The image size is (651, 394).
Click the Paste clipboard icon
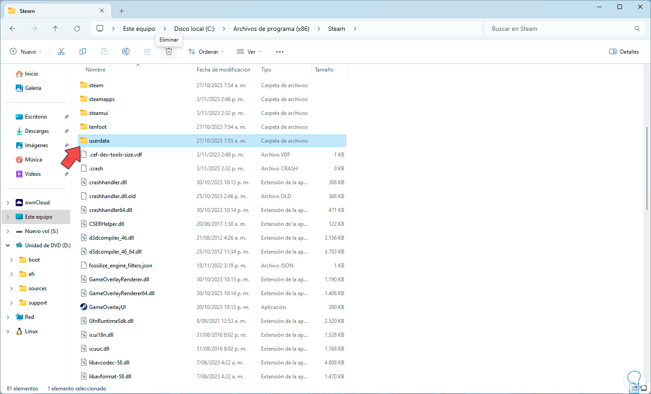pos(104,52)
